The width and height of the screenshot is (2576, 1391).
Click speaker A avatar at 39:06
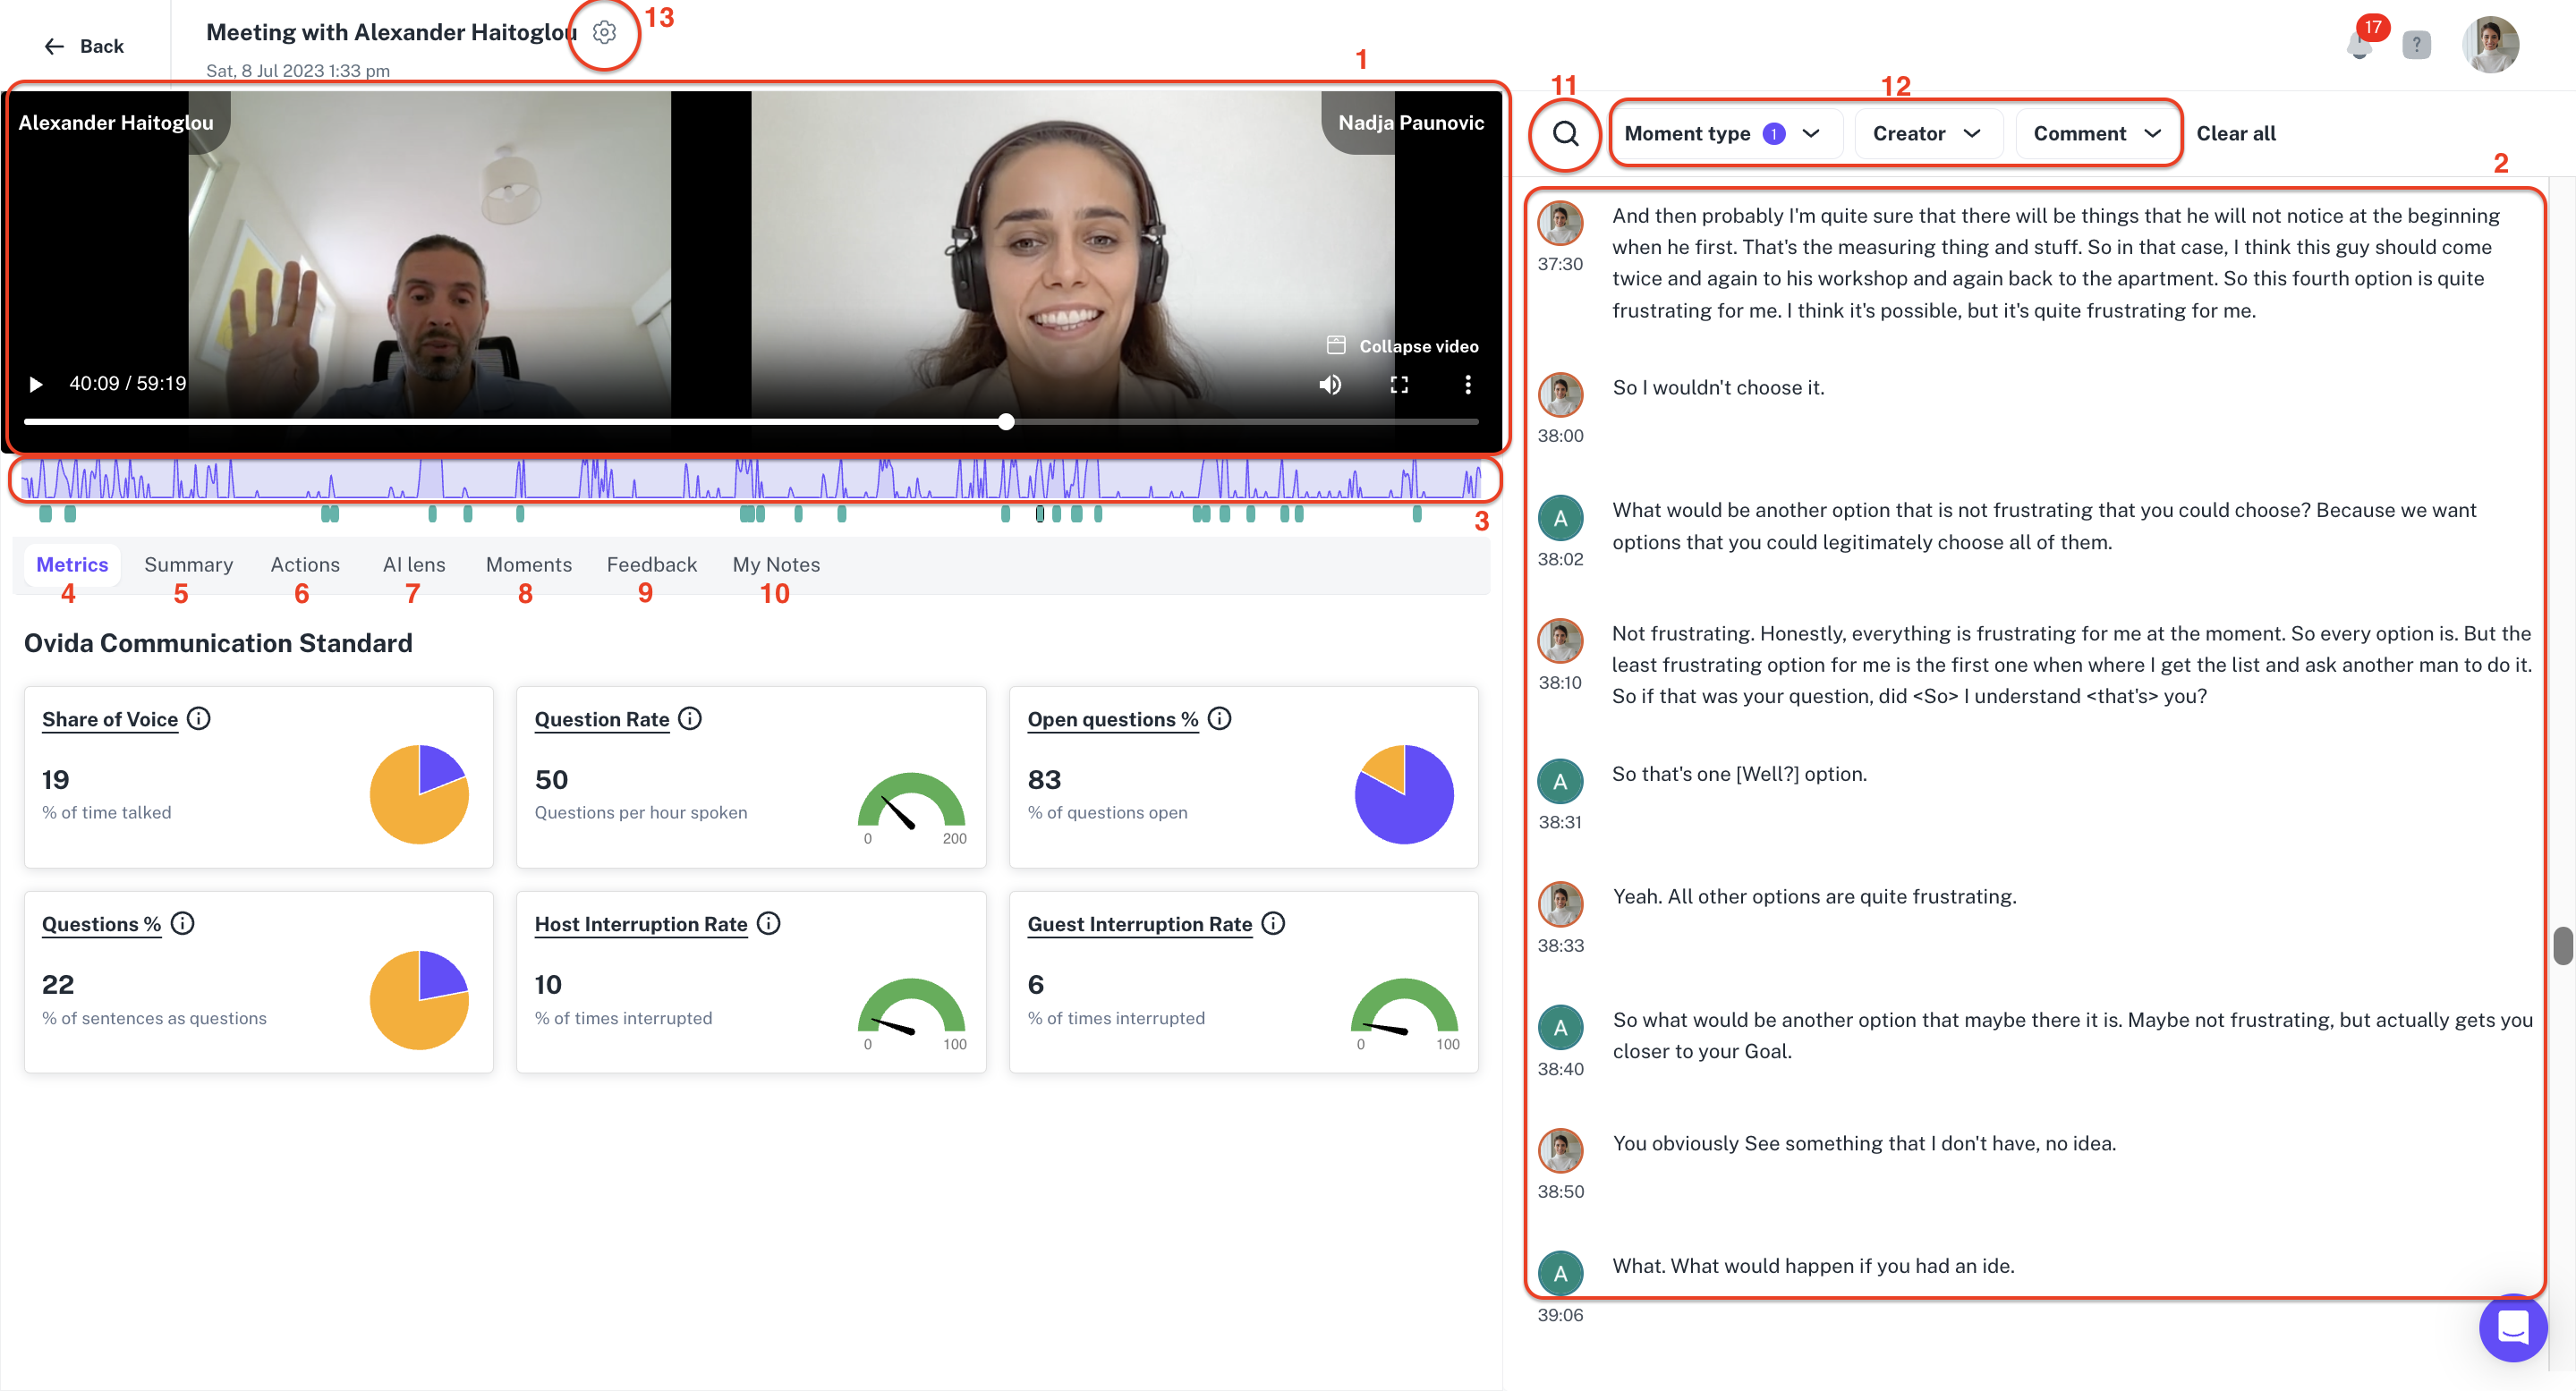click(1560, 1274)
